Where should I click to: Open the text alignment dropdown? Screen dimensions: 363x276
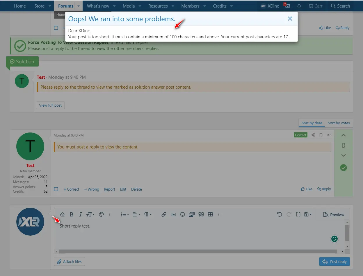(136, 214)
